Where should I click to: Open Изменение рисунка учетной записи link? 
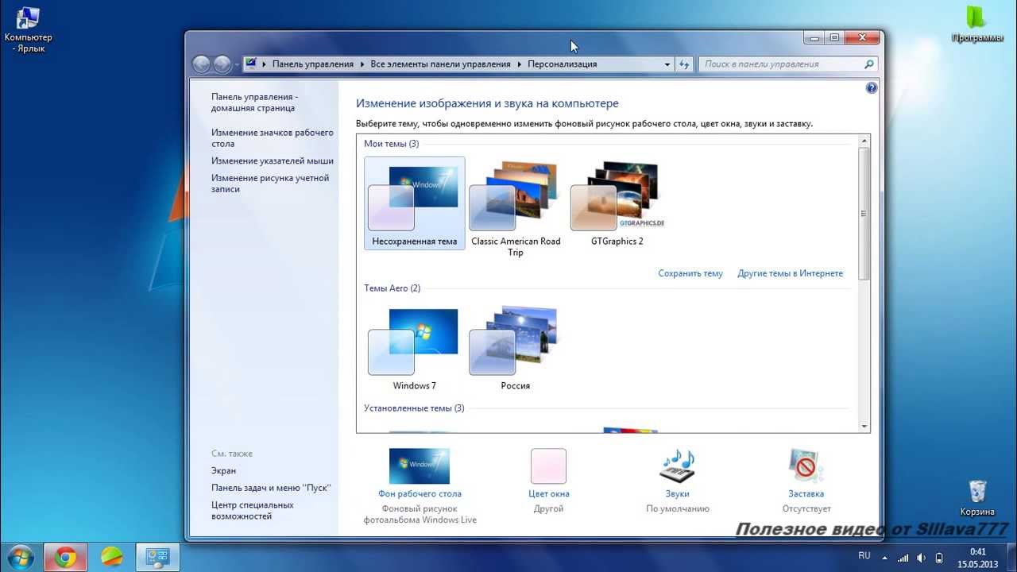point(270,184)
